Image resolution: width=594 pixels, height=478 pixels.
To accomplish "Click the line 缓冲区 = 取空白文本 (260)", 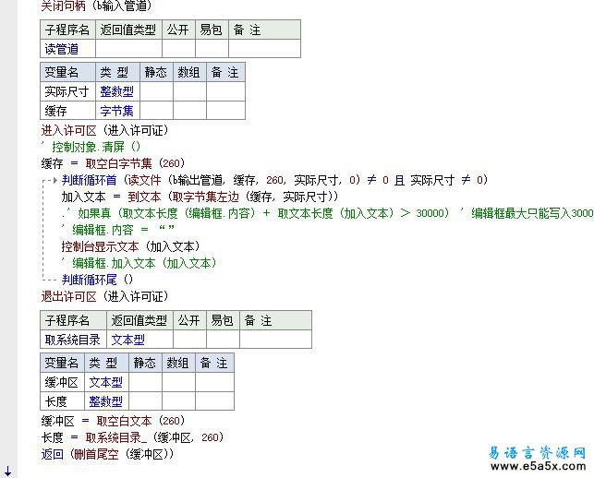I will pos(113,421).
